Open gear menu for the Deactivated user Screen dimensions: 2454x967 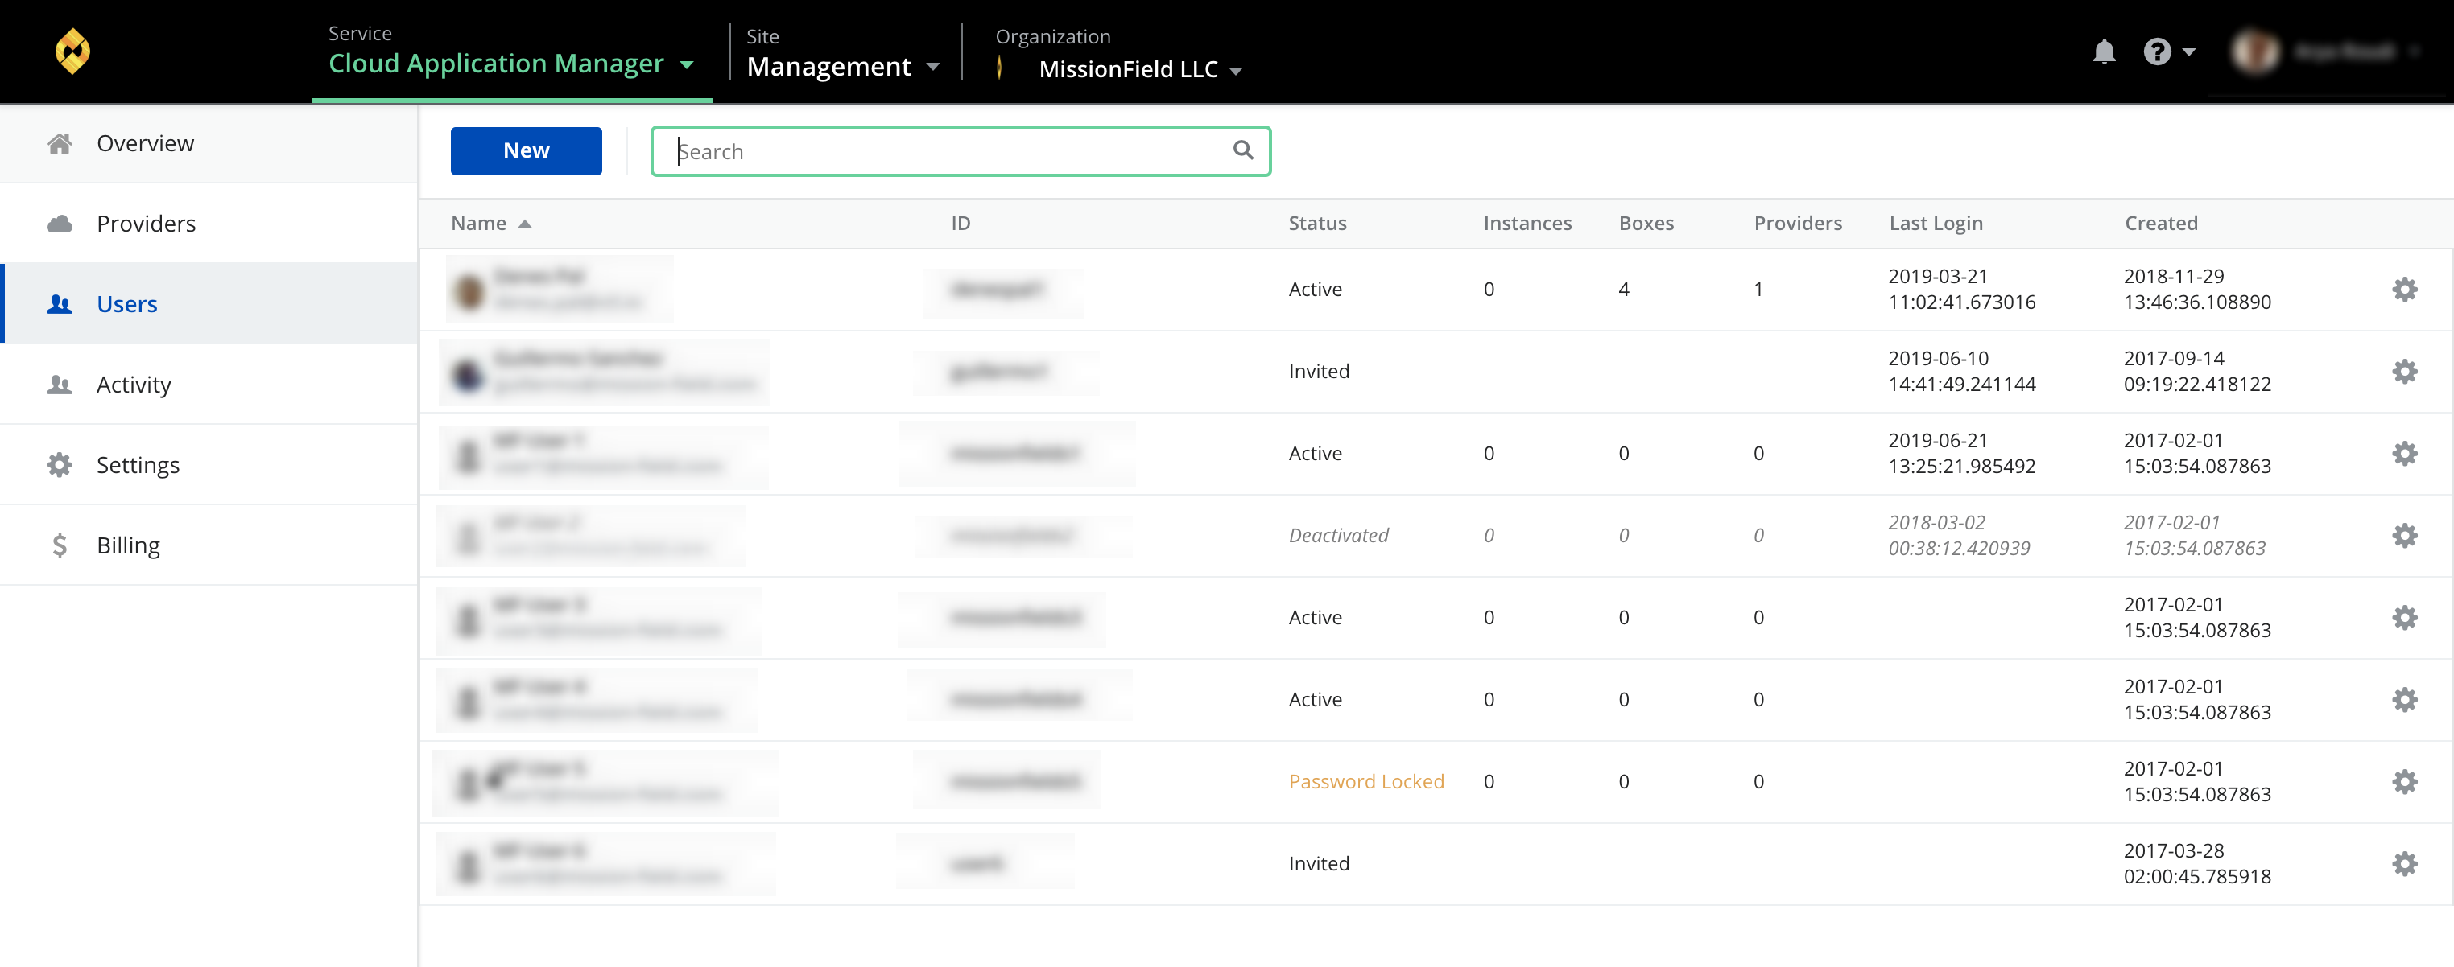pyautogui.click(x=2404, y=535)
